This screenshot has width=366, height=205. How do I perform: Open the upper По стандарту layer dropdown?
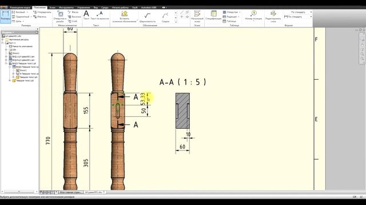tap(311, 12)
